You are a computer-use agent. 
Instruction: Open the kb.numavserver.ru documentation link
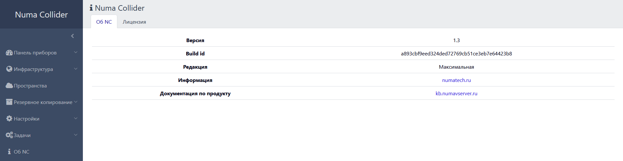point(456,94)
